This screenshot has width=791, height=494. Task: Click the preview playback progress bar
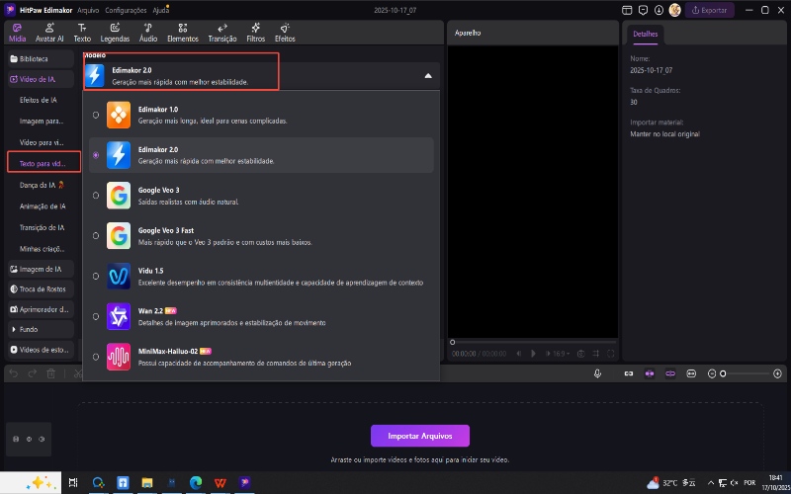click(x=533, y=342)
